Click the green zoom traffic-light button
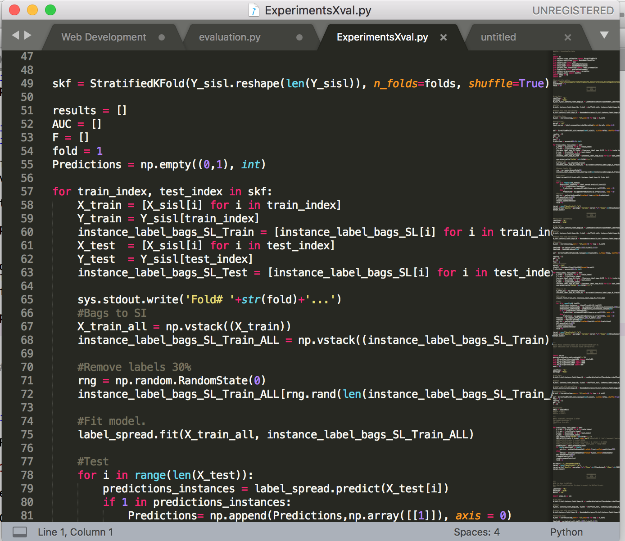625x541 pixels. [50, 9]
